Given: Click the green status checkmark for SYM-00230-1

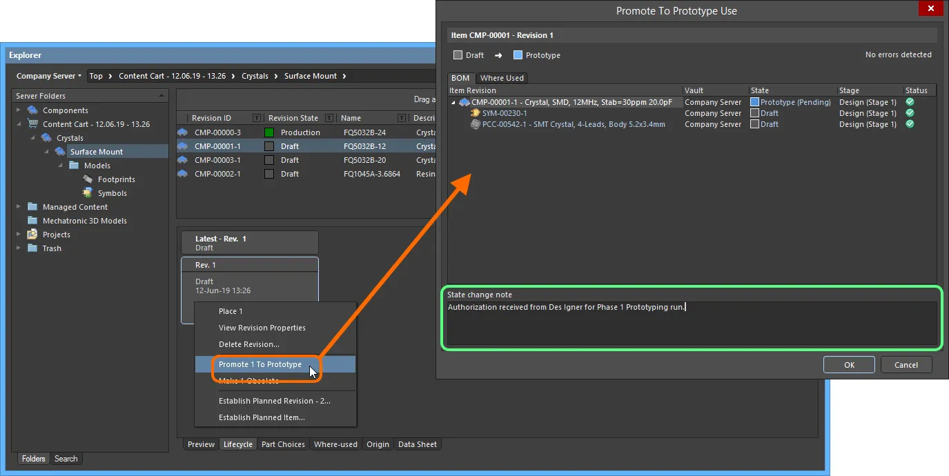Looking at the screenshot, I should click(x=910, y=113).
